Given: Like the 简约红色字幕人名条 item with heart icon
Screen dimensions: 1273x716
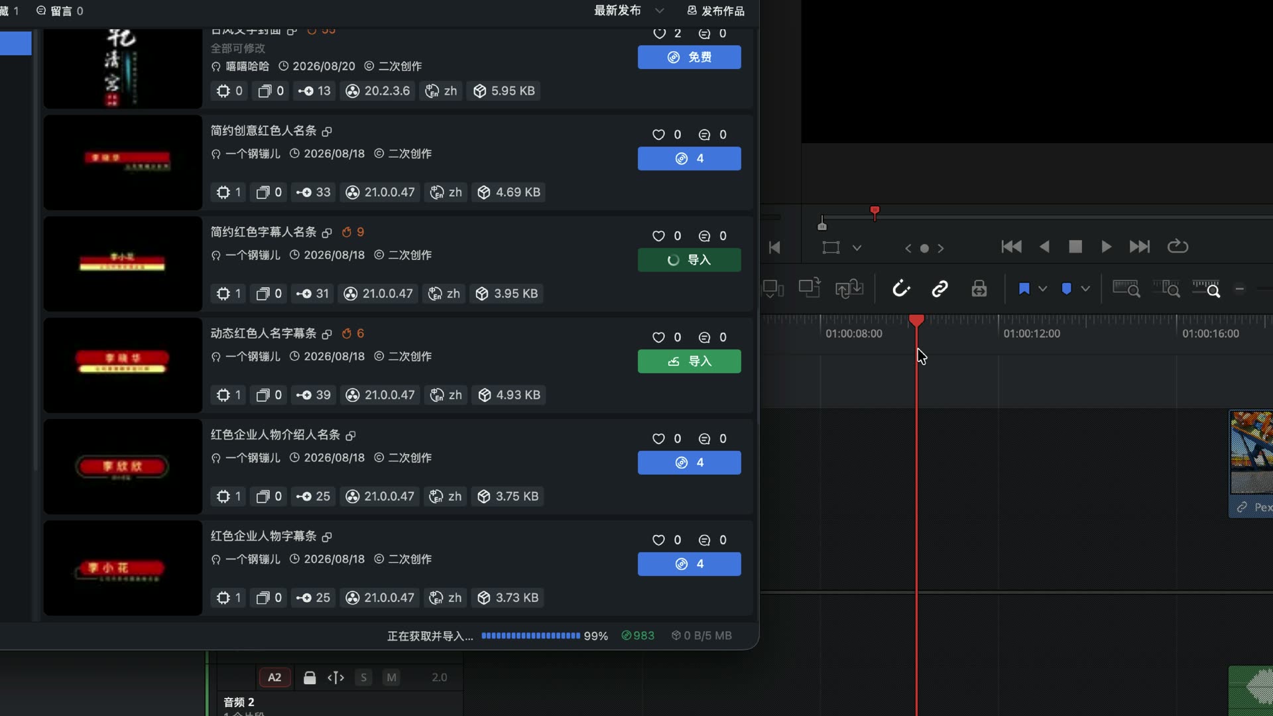Looking at the screenshot, I should tap(658, 236).
